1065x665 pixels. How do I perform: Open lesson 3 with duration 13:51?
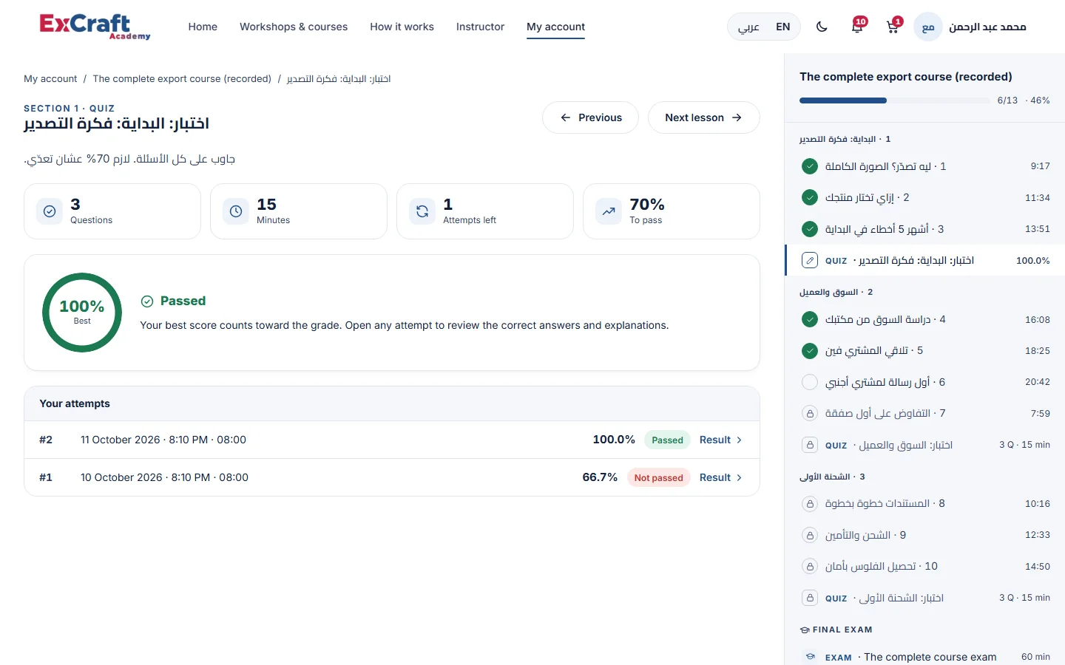(924, 229)
